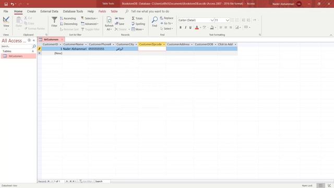Click the Filter funnel icon
334x188 pixels.
tap(54, 22)
